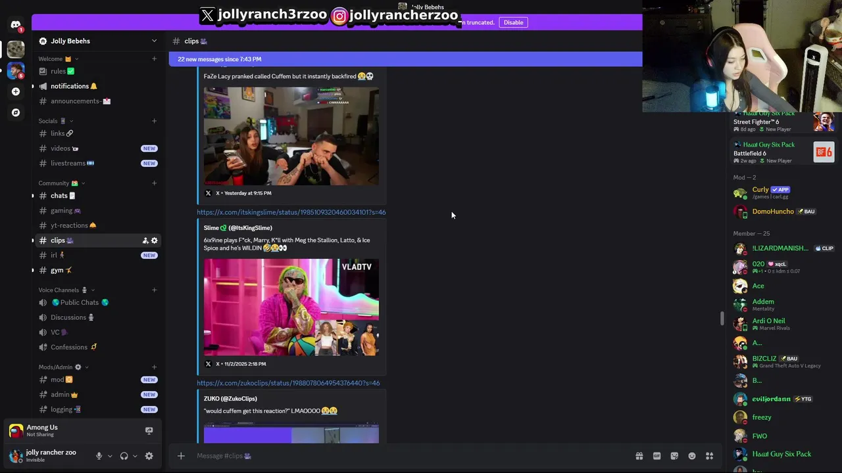This screenshot has height=473, width=842.
Task: Open the cat avatar server
Action: click(16, 49)
